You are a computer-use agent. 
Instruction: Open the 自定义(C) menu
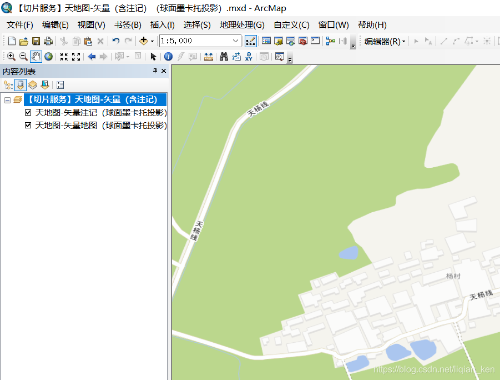(x=291, y=25)
